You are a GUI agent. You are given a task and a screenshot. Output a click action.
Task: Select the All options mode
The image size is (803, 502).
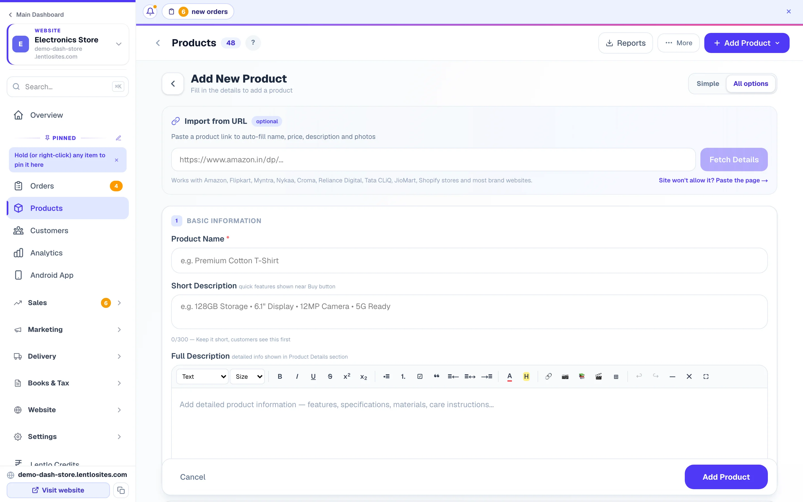pyautogui.click(x=751, y=84)
